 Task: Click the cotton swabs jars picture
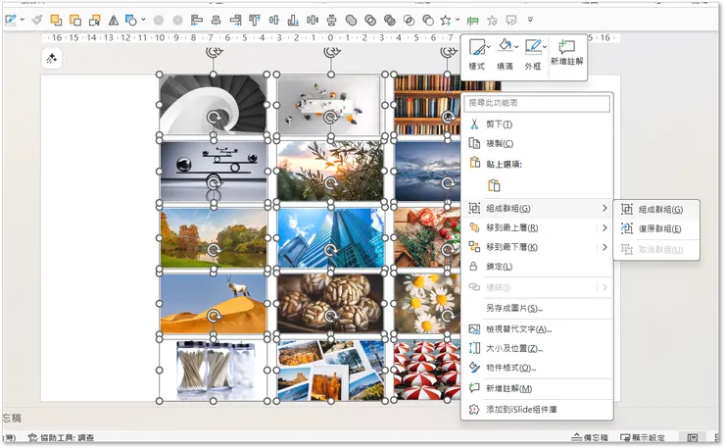pyautogui.click(x=214, y=371)
